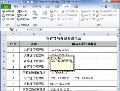Open the 文件 file menu
Screen dimensions: 120x91
click(6, 7)
